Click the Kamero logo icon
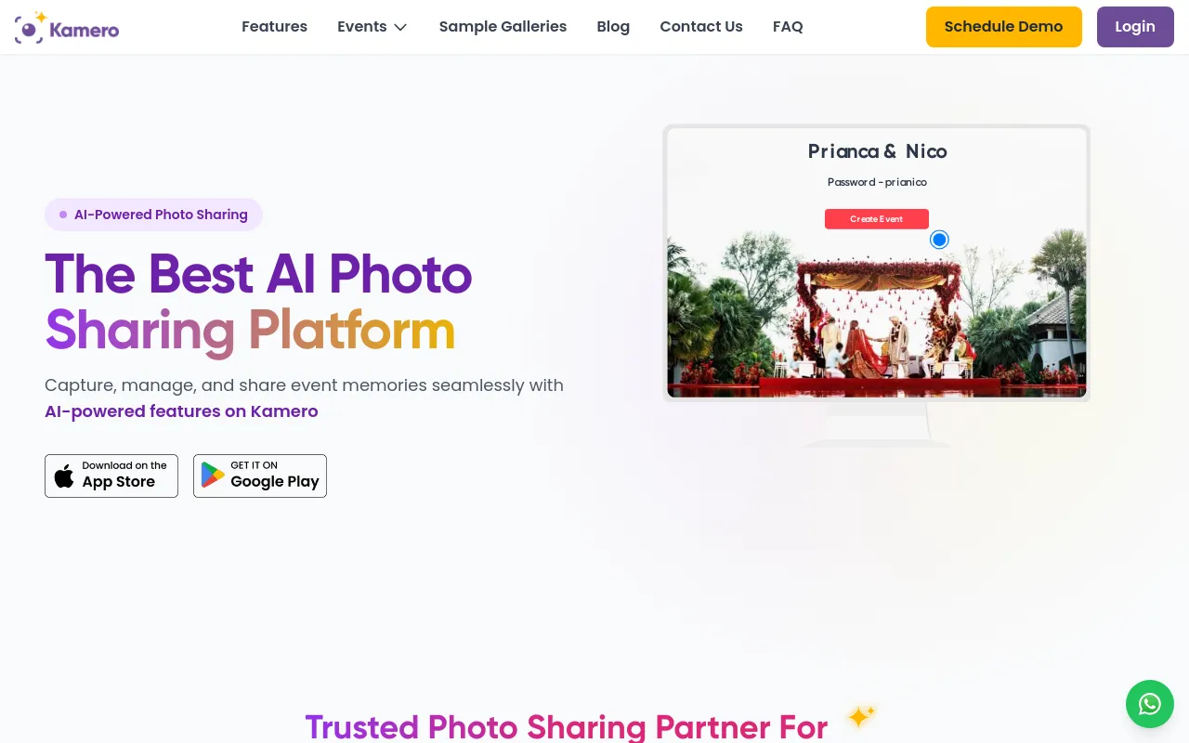Screen dimensions: 1189x743 [x=30, y=28]
